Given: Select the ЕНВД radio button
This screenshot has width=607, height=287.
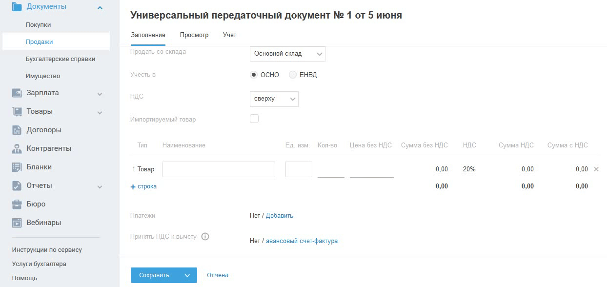Looking at the screenshot, I should tap(293, 75).
